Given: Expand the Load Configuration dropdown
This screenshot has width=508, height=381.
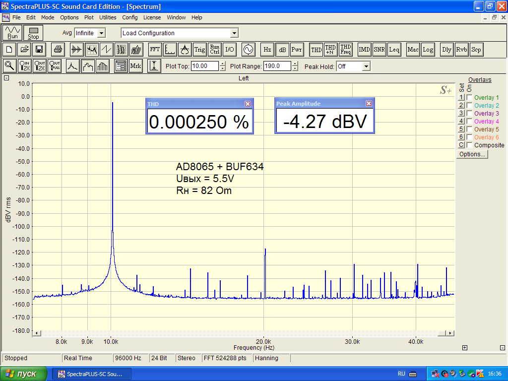Looking at the screenshot, I should [x=234, y=33].
